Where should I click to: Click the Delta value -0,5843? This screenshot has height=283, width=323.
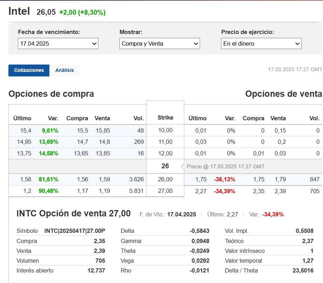pos(199,231)
